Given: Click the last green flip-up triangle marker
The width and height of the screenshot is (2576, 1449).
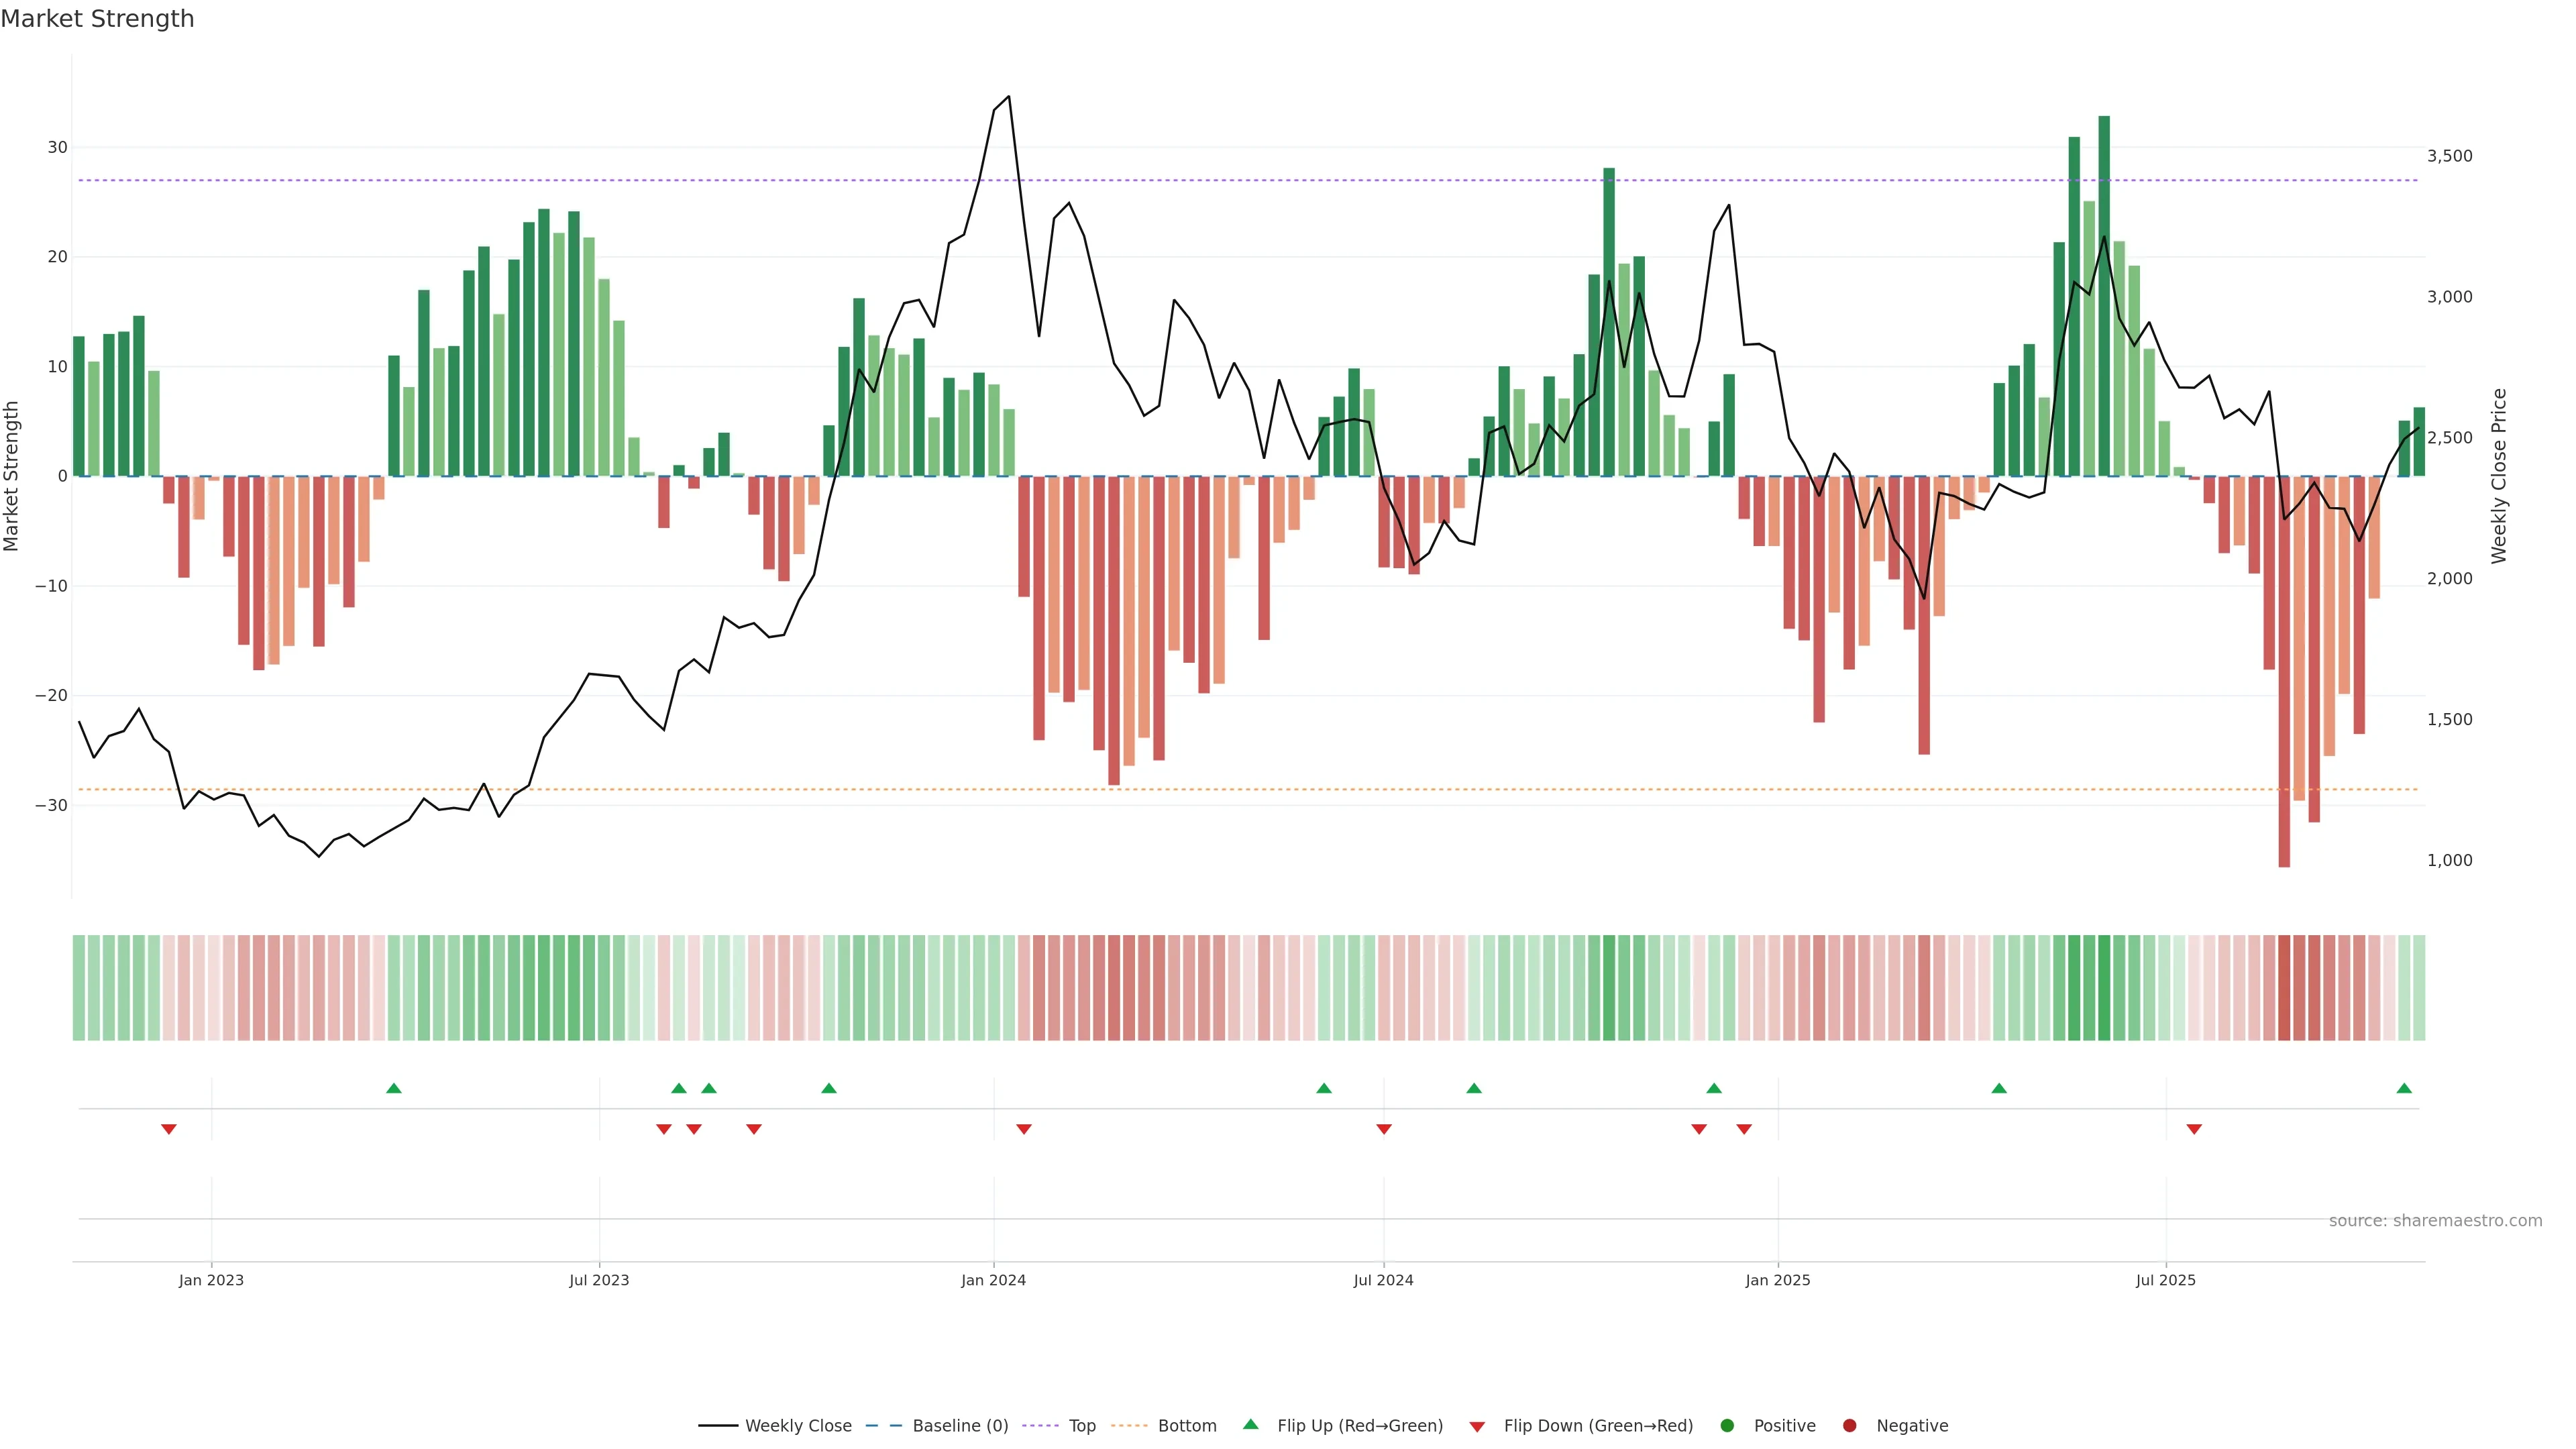Looking at the screenshot, I should pyautogui.click(x=2404, y=1088).
